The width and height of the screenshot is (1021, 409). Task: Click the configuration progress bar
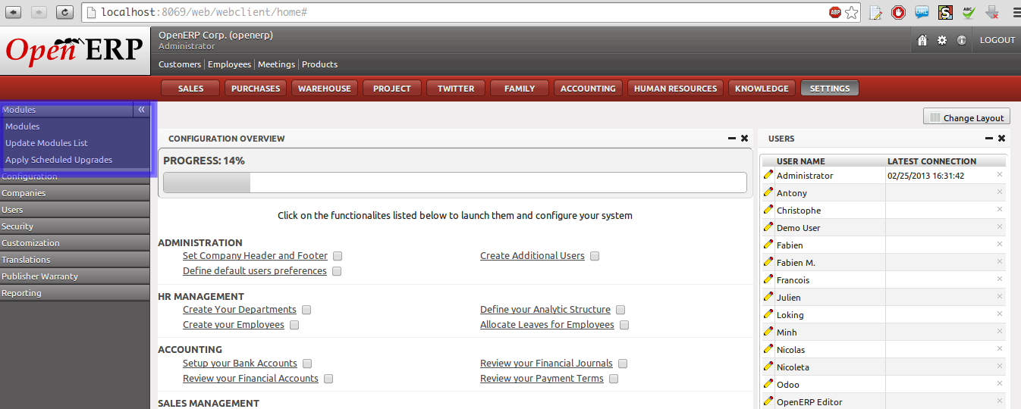click(x=455, y=183)
